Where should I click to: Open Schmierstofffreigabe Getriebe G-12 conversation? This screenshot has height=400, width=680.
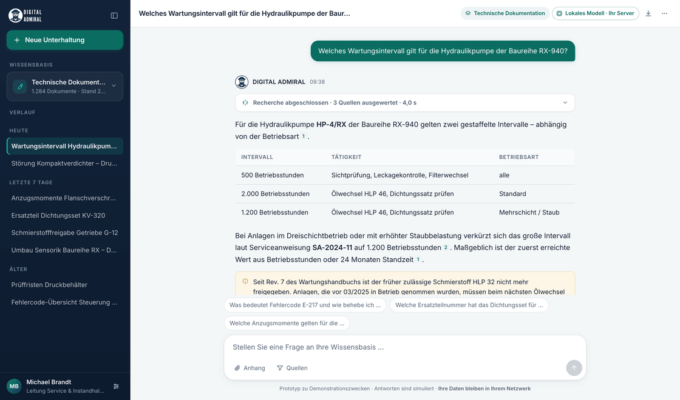(64, 233)
